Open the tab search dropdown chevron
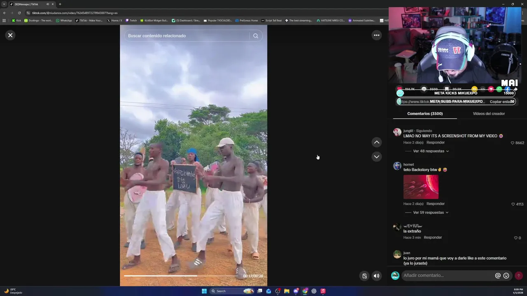The height and width of the screenshot is (296, 527). point(5,4)
